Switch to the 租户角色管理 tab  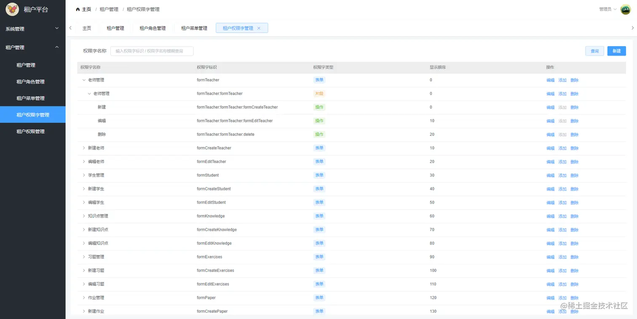coord(153,28)
